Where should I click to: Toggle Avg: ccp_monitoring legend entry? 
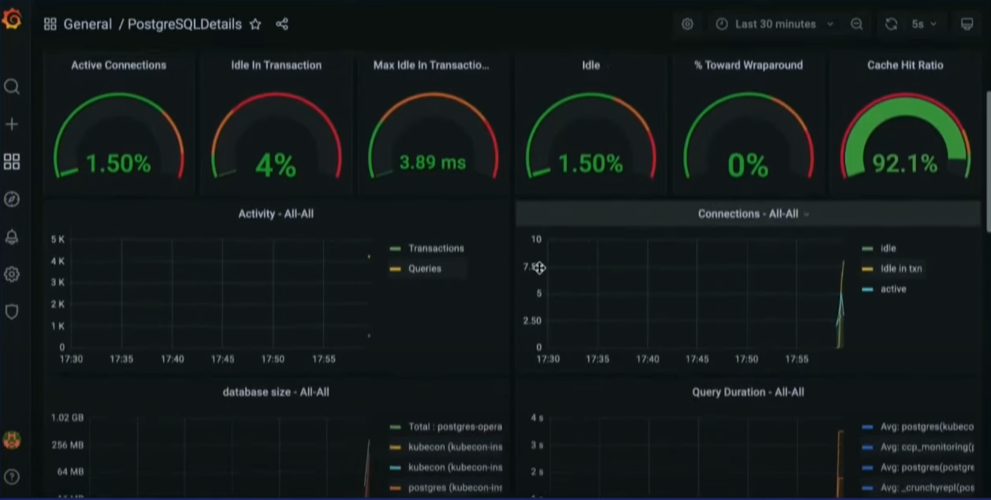[927, 447]
